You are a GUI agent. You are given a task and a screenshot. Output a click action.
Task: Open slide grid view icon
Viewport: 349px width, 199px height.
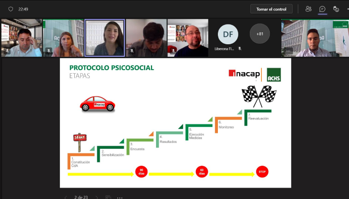point(109,197)
